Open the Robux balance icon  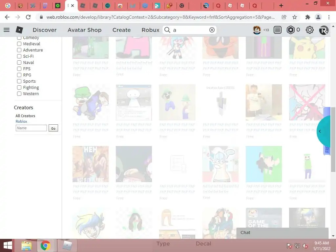[291, 30]
